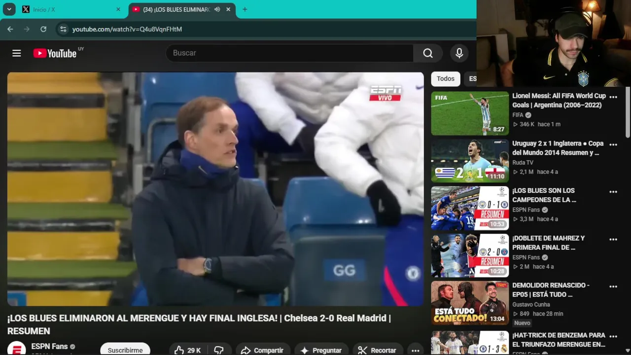This screenshot has width=631, height=355.
Task: Open options menu for DOBLETE DE MAHREZ video
Action: click(x=613, y=239)
